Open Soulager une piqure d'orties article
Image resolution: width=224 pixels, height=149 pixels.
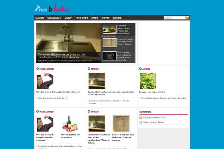[152, 92]
